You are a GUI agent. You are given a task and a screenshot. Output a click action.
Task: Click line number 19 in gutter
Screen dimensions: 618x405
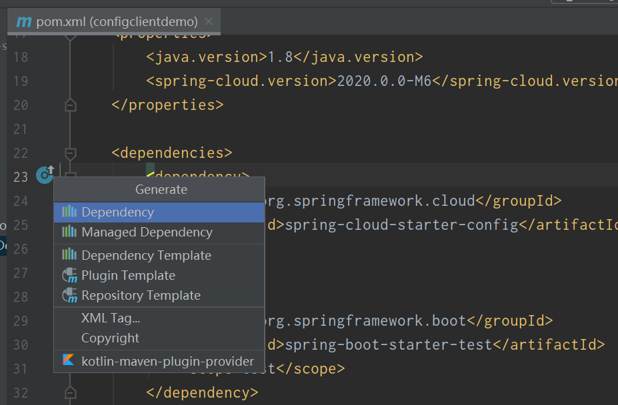click(x=21, y=81)
